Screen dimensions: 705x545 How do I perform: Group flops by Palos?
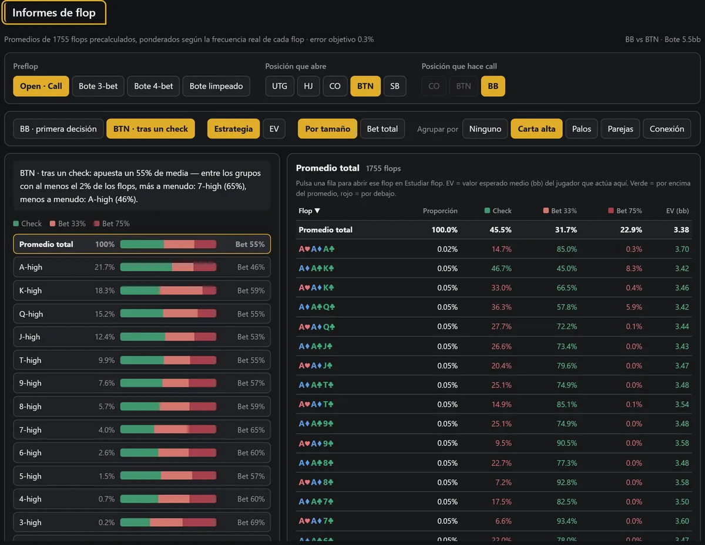pos(582,129)
